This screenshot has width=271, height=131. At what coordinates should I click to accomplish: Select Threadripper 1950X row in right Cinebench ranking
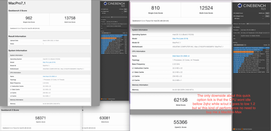click(251, 54)
